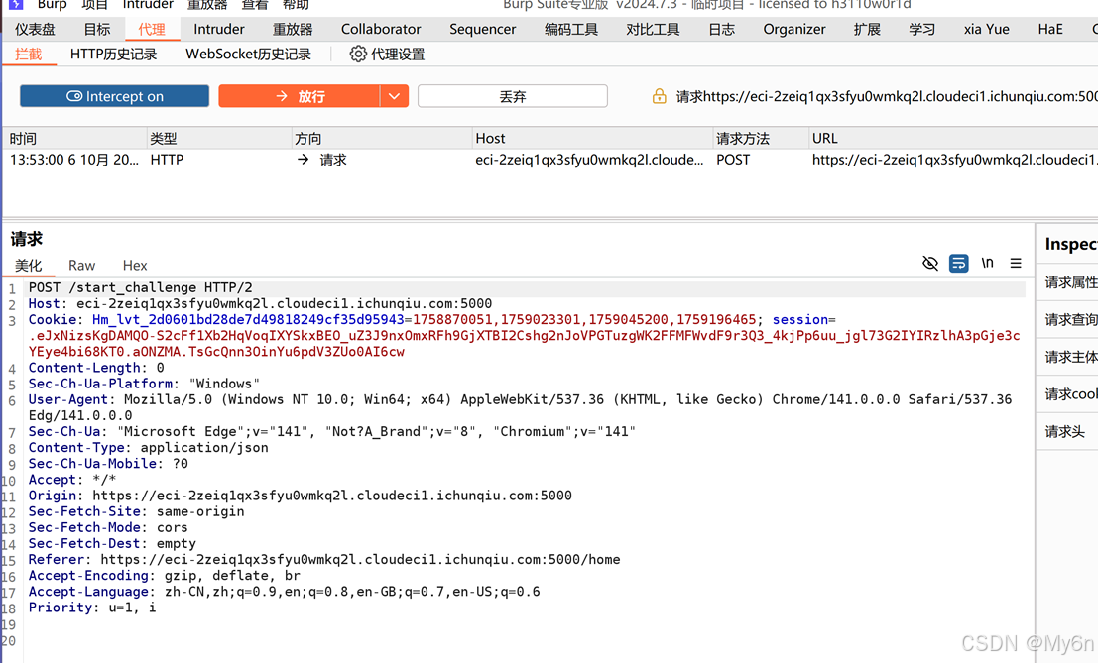Open the Burp menu
Viewport: 1098px width, 663px height.
pyautogui.click(x=52, y=4)
